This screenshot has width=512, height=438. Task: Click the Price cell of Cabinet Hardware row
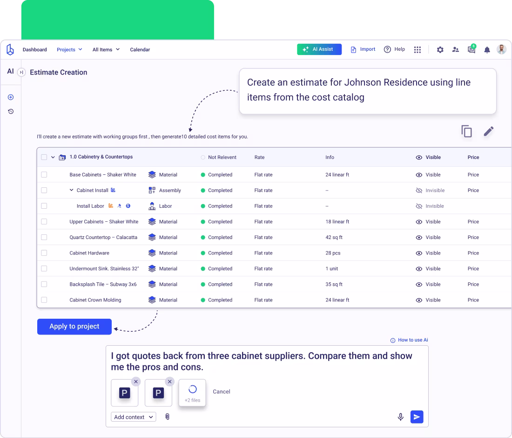(473, 253)
